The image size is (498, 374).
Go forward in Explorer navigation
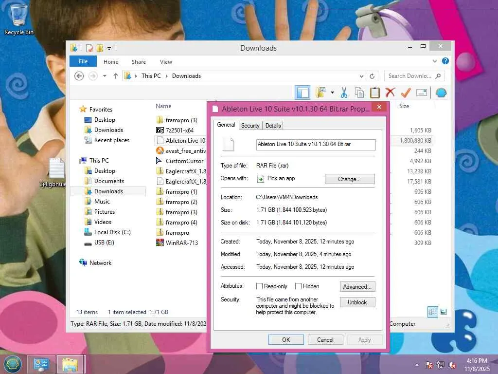point(93,76)
